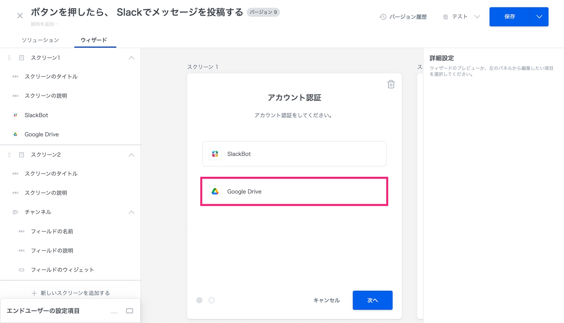Select the Google Drive card in preview

click(294, 191)
